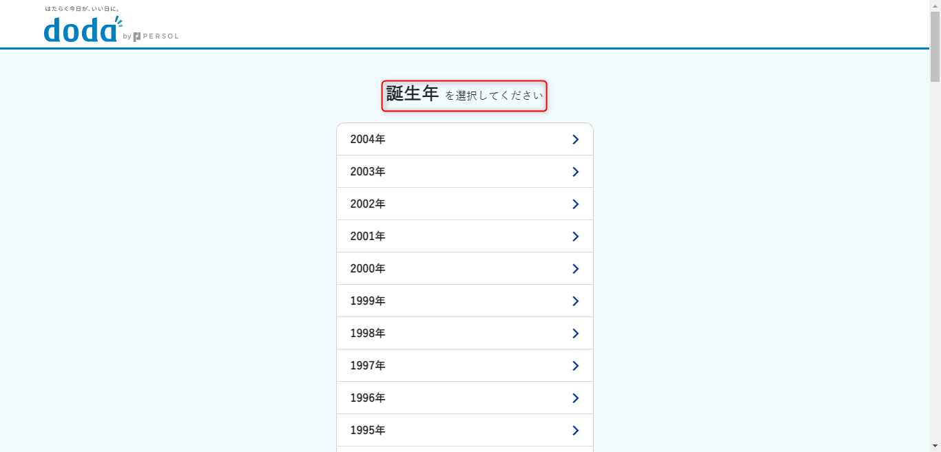Click the chevron arrow beside 2001年
Viewport: 941px width, 452px height.
(575, 237)
